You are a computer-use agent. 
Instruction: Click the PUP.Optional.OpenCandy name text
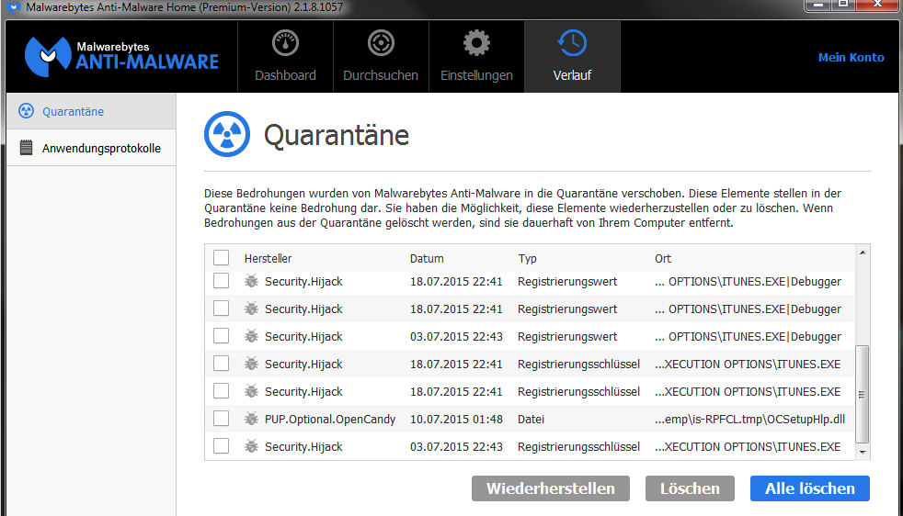coord(330,420)
